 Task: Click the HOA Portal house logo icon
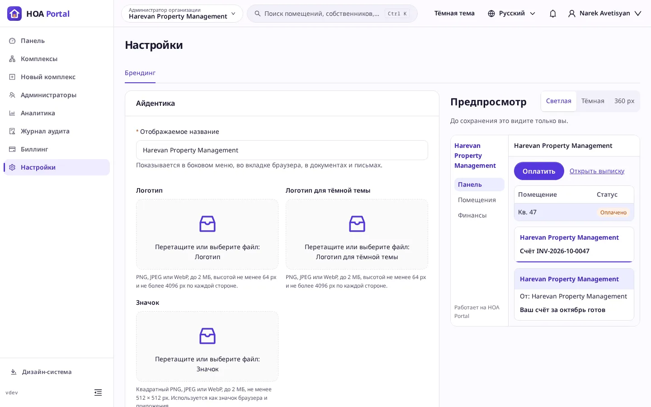(x=14, y=14)
